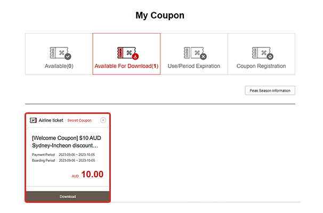This screenshot has height=213, width=323.
Task: Click the Available coupon ticket icon
Action: (x=60, y=53)
